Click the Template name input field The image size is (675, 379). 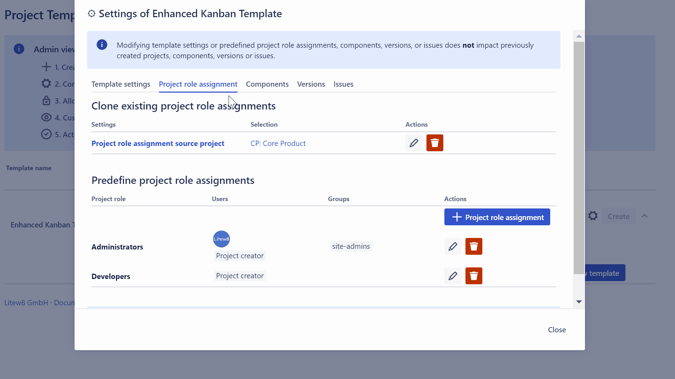pyautogui.click(x=39, y=182)
